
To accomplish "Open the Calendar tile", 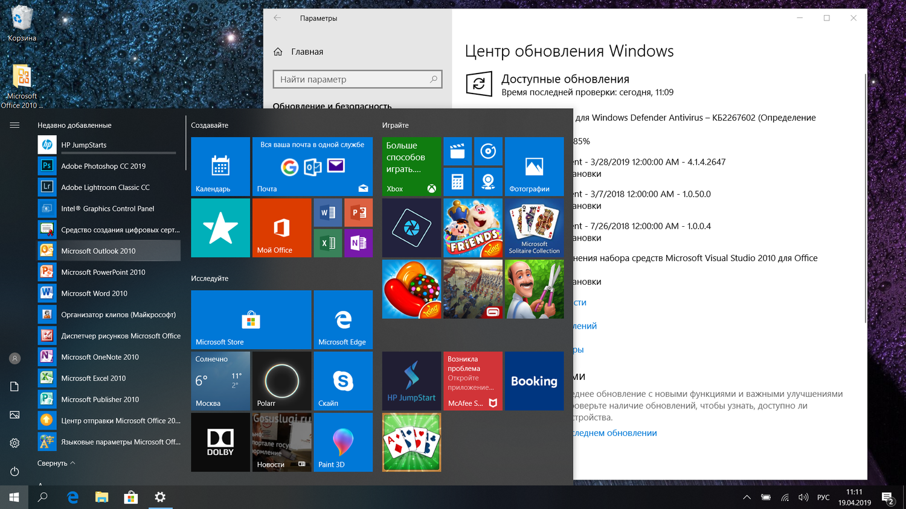I will [220, 166].
